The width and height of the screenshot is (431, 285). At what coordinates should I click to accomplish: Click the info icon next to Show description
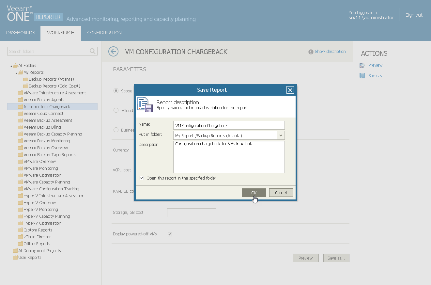pyautogui.click(x=311, y=52)
